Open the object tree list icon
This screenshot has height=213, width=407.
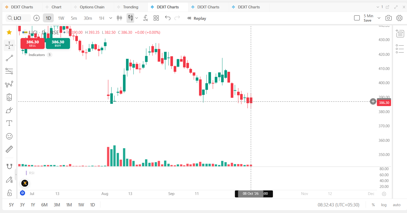coord(400,49)
